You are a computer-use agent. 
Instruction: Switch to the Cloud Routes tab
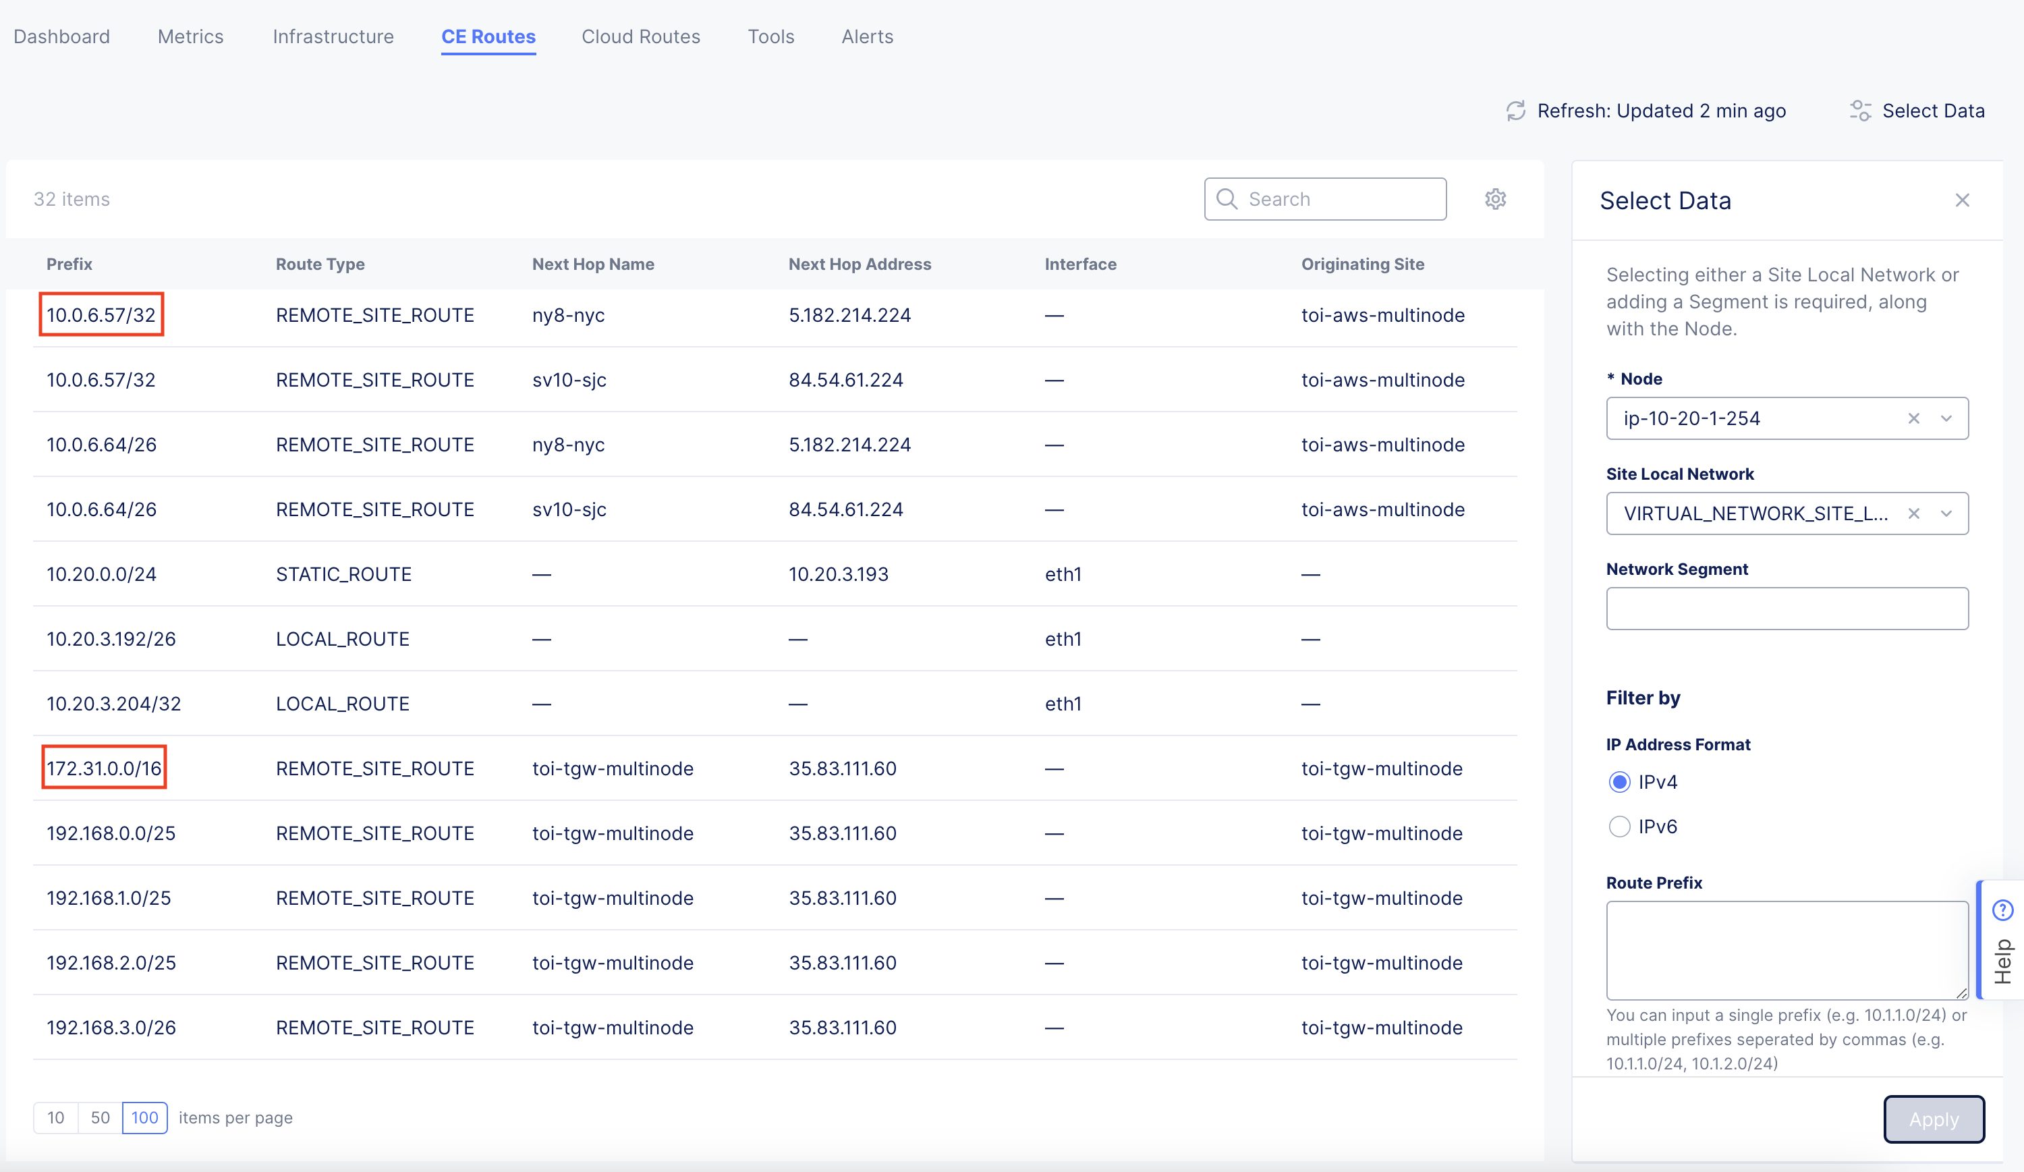click(640, 37)
